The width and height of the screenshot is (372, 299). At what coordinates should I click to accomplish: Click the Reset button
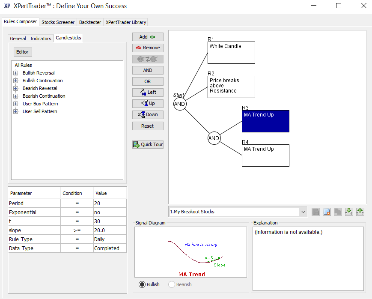tap(148, 126)
